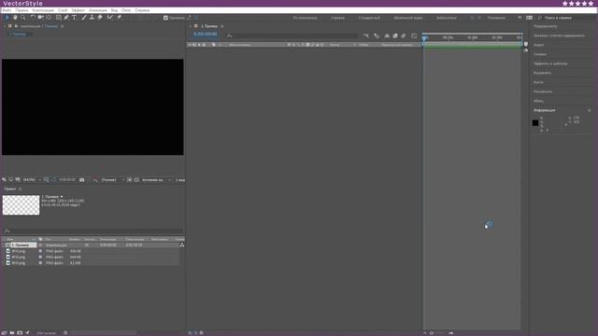This screenshot has width=598, height=336.
Task: Open the Абзац panel
Action: point(538,101)
